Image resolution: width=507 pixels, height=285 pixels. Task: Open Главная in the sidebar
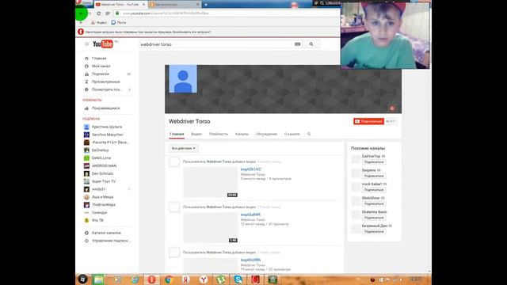99,59
